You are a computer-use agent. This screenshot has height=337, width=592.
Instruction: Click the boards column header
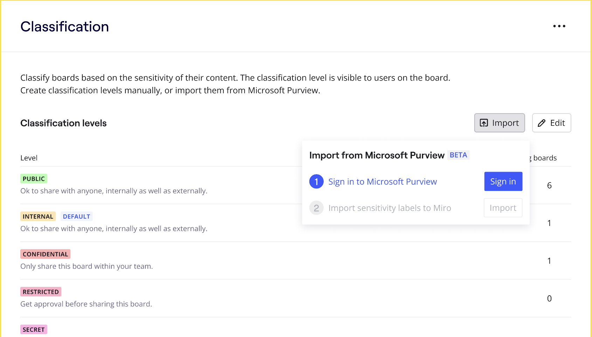[545, 158]
